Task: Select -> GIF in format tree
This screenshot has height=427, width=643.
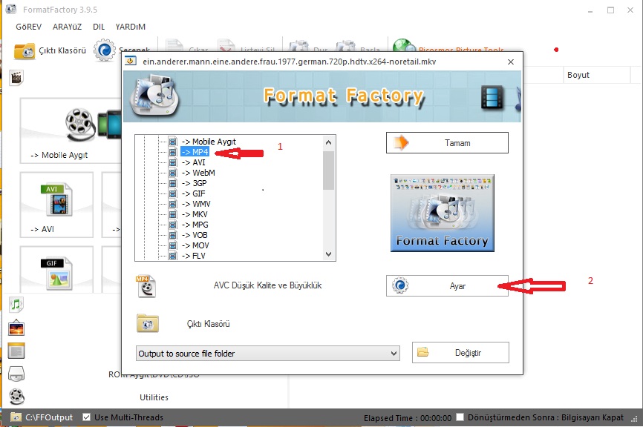Action: point(194,193)
